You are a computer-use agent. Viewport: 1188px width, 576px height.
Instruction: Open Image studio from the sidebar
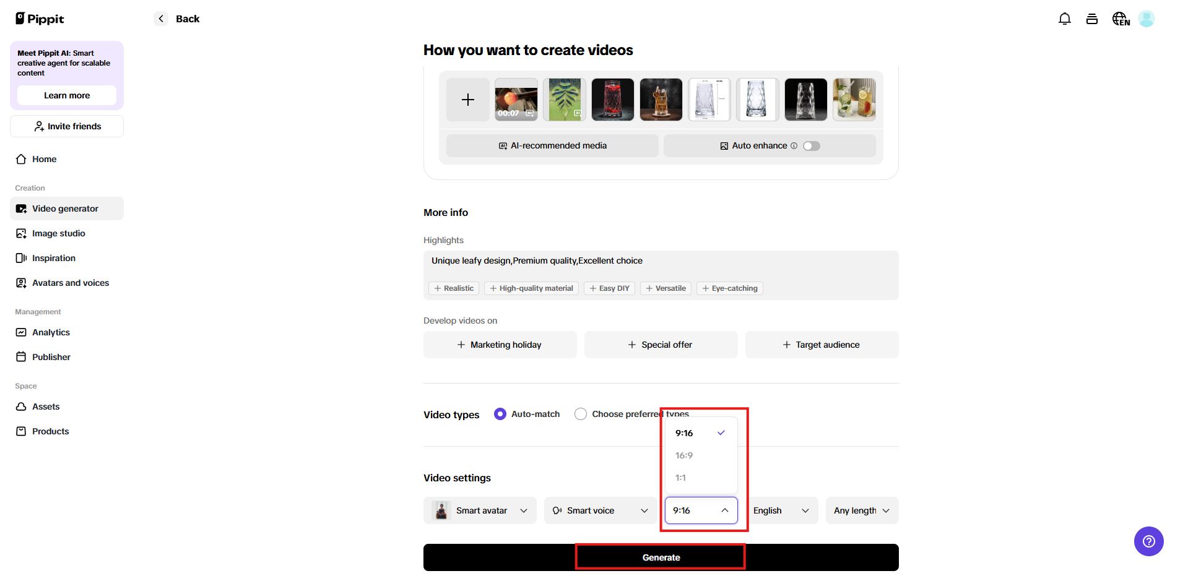tap(58, 233)
